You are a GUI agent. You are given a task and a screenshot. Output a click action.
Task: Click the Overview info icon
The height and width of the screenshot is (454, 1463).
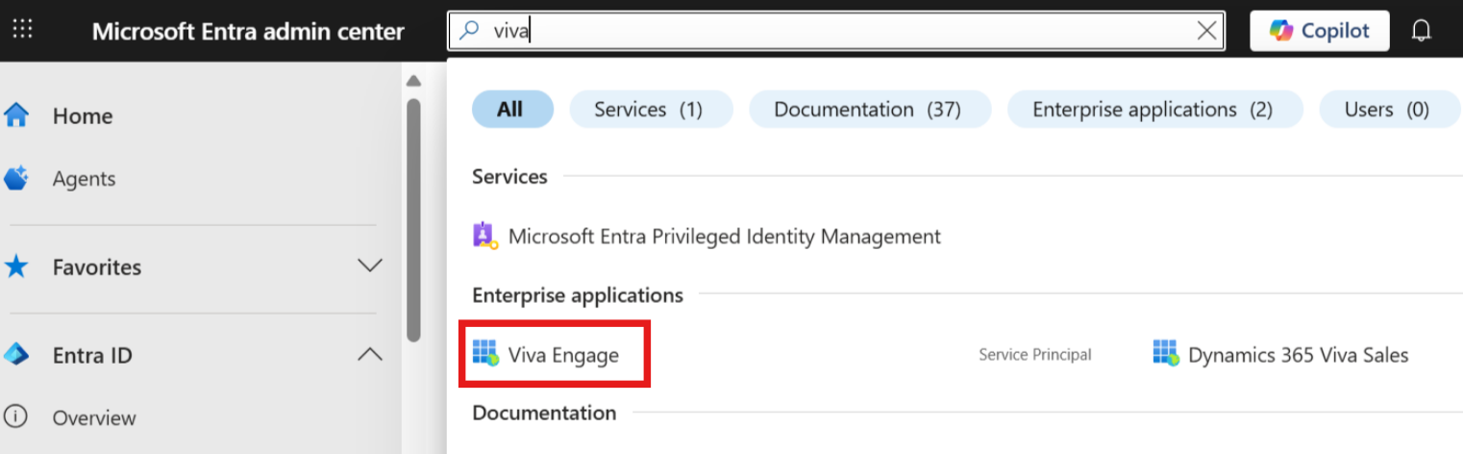click(16, 417)
